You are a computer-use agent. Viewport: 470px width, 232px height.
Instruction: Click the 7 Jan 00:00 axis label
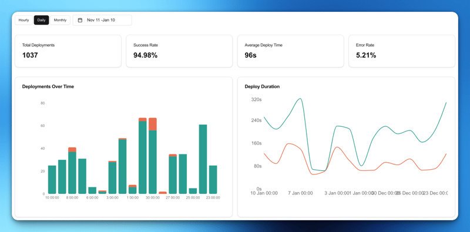coord(301,193)
